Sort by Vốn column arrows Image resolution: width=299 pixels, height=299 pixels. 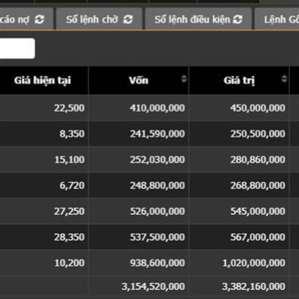[x=184, y=79]
